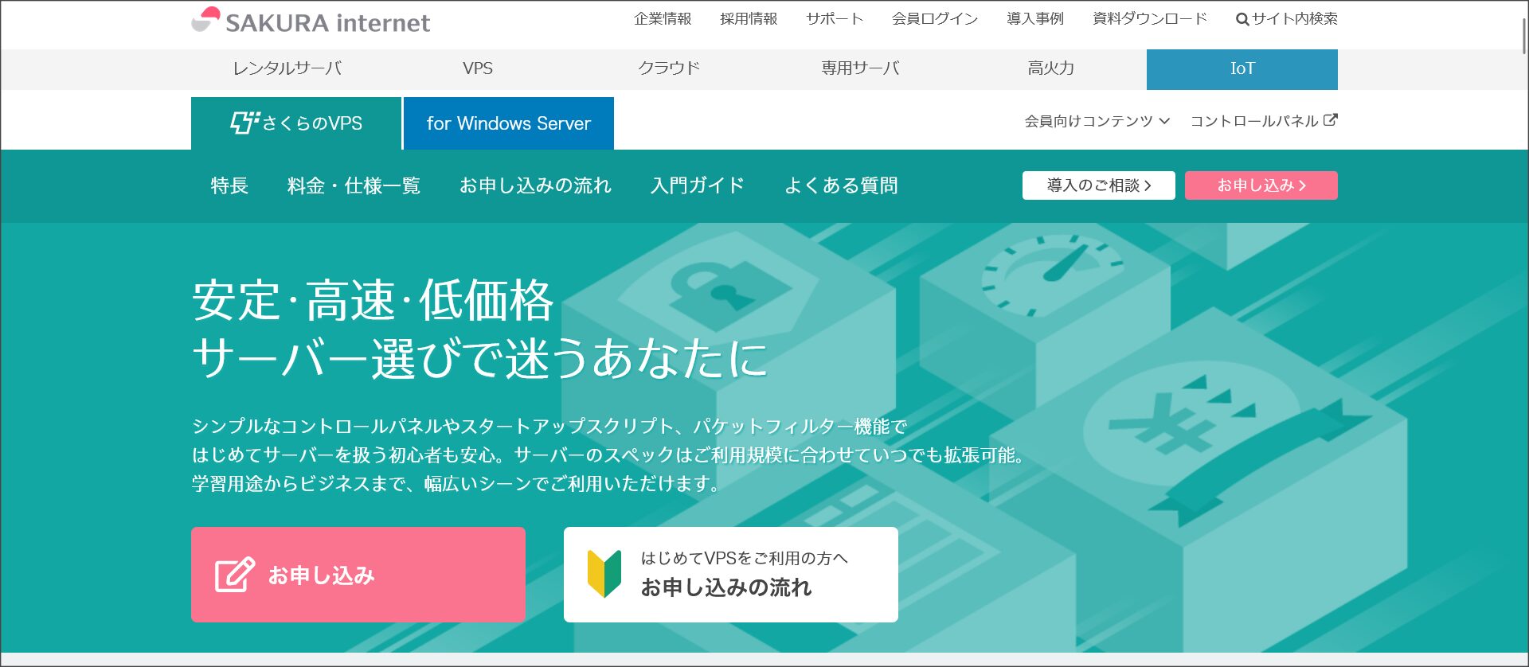
Task: Click the 導入のご相談 button
Action: pos(1099,185)
